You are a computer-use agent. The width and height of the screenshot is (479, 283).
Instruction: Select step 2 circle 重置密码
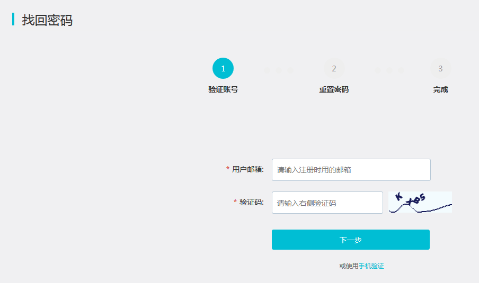coord(334,68)
